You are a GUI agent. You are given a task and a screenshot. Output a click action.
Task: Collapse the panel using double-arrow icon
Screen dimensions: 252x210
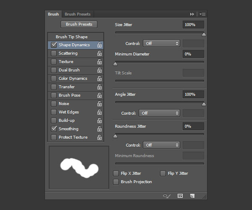[x=192, y=14]
